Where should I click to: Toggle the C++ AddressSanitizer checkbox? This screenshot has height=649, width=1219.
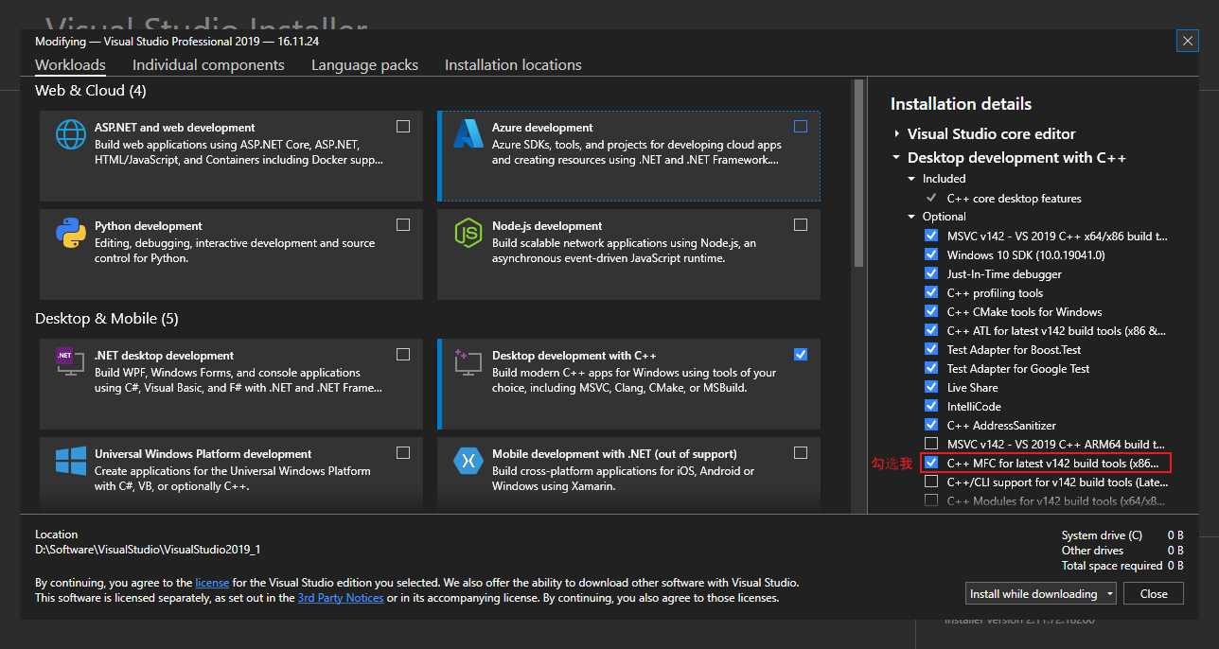931,425
